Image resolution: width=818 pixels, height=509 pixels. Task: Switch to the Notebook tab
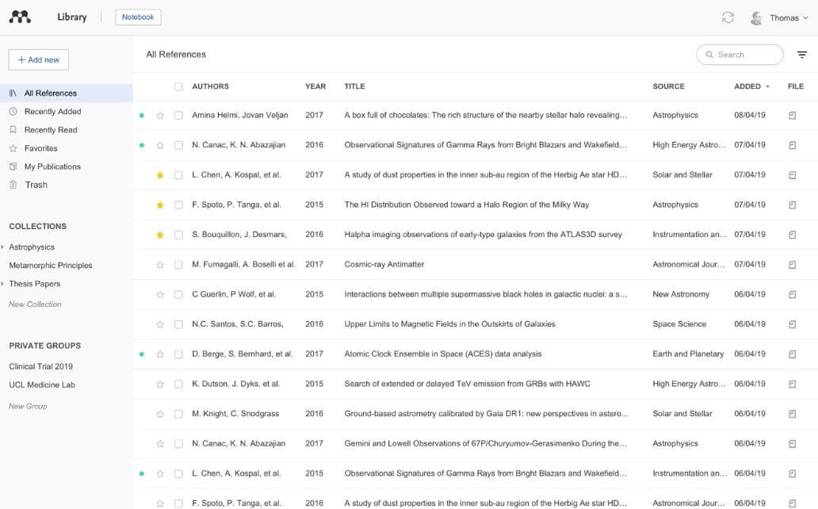(x=138, y=17)
